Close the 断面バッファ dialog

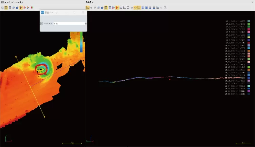click(x=83, y=13)
